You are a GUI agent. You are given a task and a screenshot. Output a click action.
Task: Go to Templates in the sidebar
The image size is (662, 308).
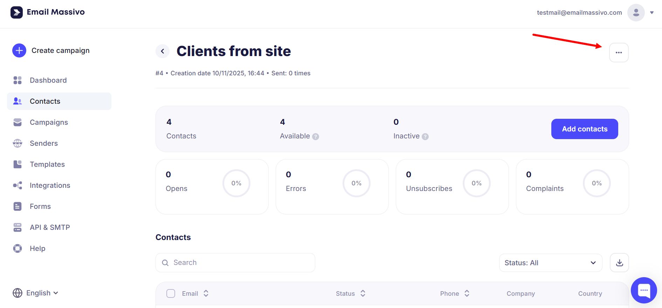(x=47, y=164)
